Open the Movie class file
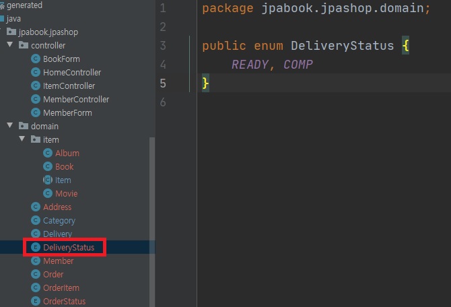Viewport: 451px width, 307px height. tap(66, 194)
